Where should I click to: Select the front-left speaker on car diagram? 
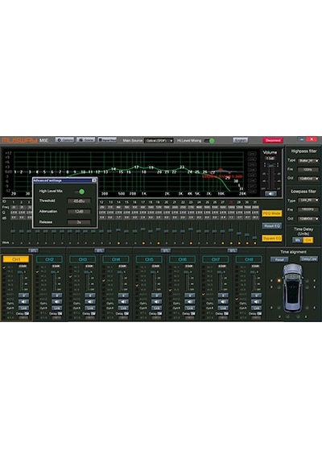(279, 280)
